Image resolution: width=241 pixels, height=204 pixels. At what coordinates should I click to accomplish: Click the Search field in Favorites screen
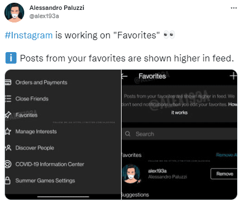179,134
